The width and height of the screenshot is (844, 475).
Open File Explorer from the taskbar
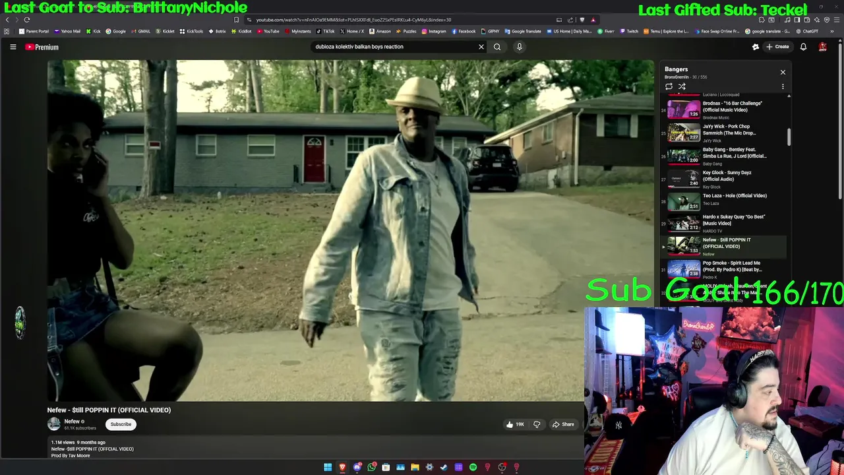415,467
